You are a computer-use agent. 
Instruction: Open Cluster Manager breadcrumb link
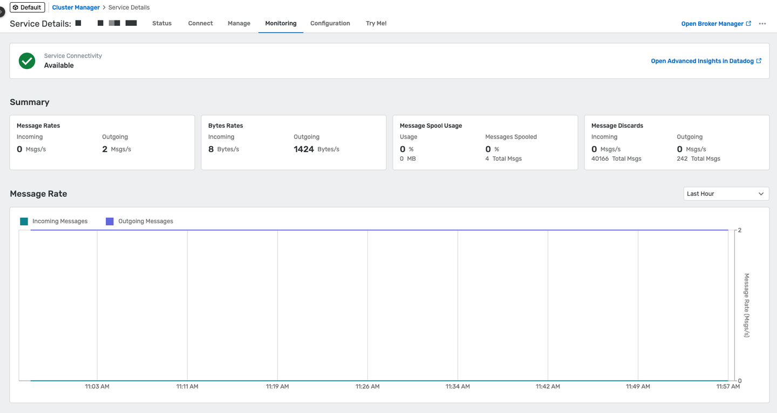tap(76, 8)
